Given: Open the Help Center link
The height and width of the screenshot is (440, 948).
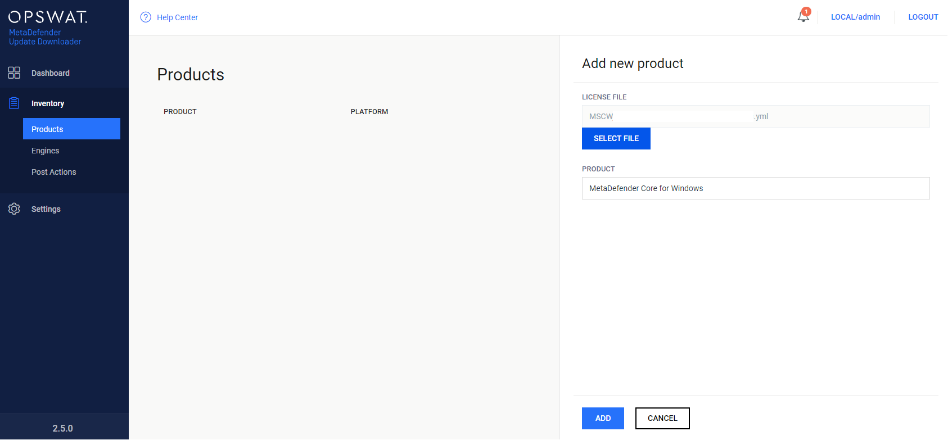Looking at the screenshot, I should pos(177,17).
